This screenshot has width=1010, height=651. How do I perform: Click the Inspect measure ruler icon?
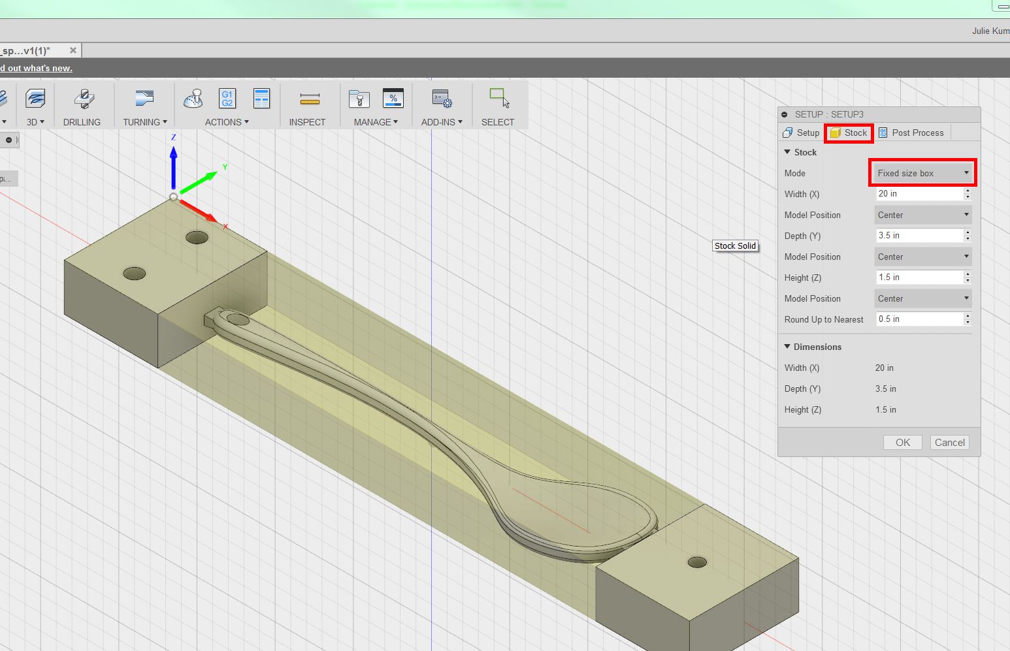click(x=309, y=99)
